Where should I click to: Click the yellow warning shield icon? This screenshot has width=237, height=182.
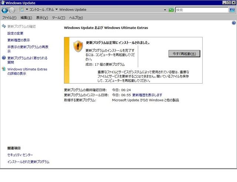coord(78,46)
